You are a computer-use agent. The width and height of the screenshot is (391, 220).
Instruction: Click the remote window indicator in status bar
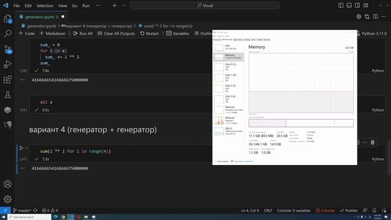click(5, 210)
